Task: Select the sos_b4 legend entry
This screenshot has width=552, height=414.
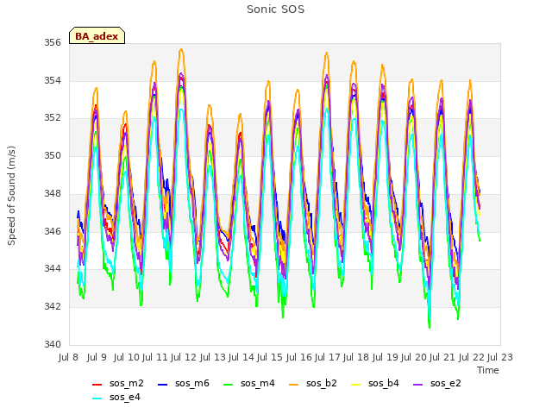Action: pyautogui.click(x=375, y=383)
